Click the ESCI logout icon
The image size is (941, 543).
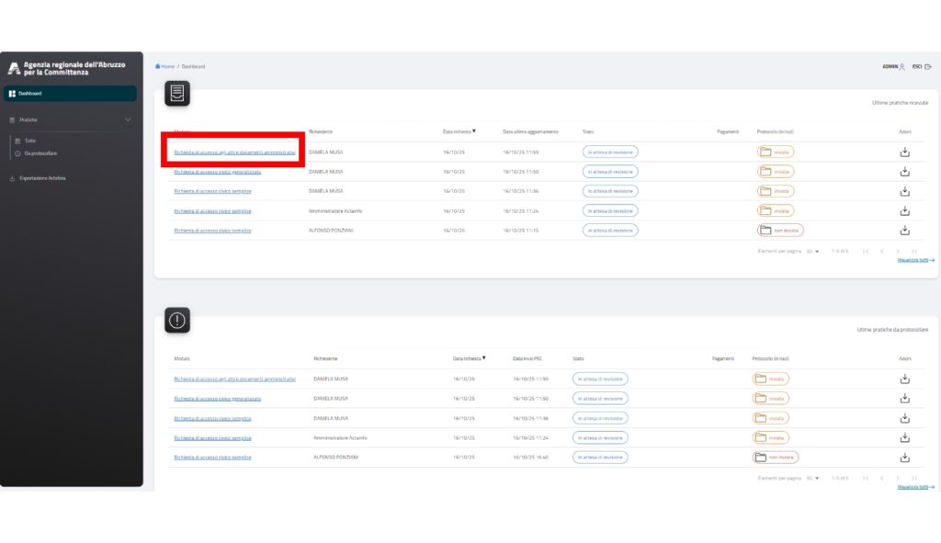[x=928, y=66]
